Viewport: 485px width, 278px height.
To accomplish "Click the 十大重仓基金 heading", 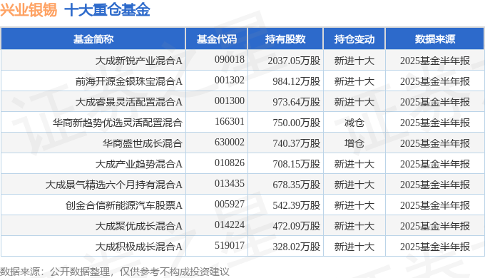I will click(x=107, y=9).
